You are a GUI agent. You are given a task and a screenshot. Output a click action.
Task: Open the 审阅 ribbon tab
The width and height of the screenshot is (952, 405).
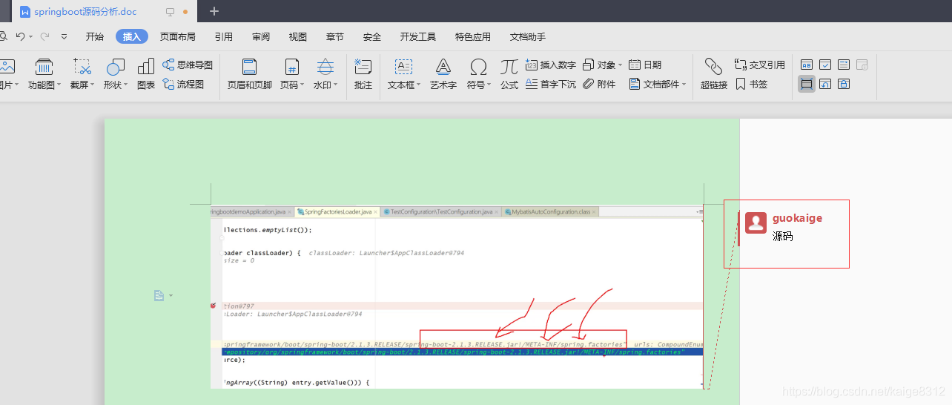[261, 36]
